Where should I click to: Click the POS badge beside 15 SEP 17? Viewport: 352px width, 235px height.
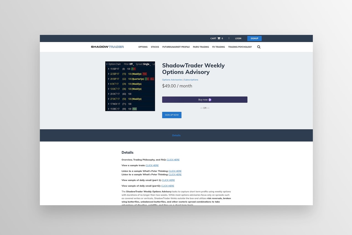(133, 69)
